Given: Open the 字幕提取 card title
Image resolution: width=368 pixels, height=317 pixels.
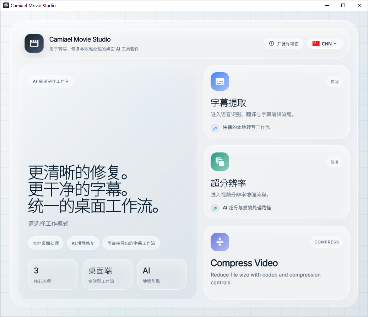Looking at the screenshot, I should 228,103.
